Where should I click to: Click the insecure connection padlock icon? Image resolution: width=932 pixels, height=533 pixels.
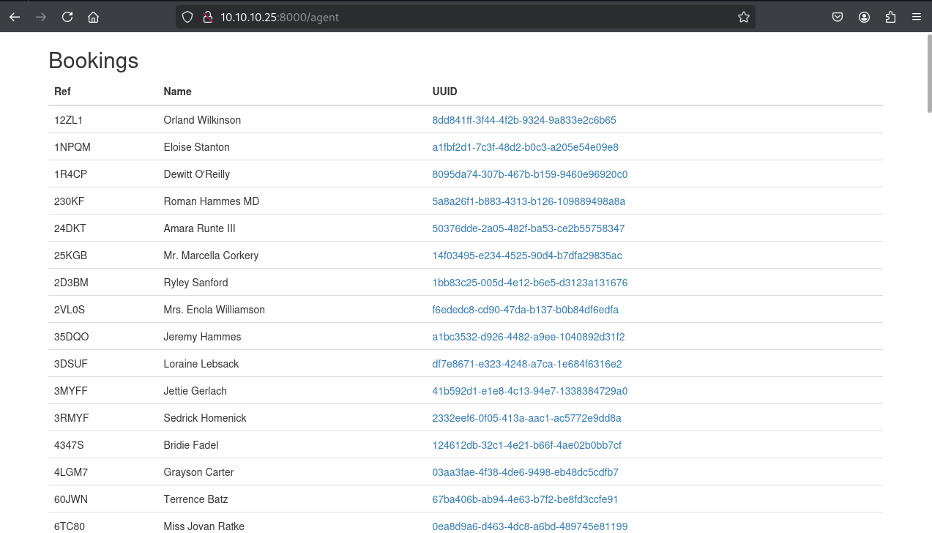click(x=206, y=17)
